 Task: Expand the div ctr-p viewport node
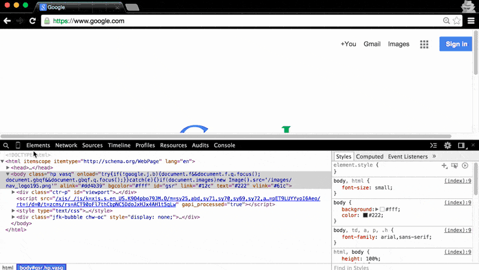(x=13, y=192)
